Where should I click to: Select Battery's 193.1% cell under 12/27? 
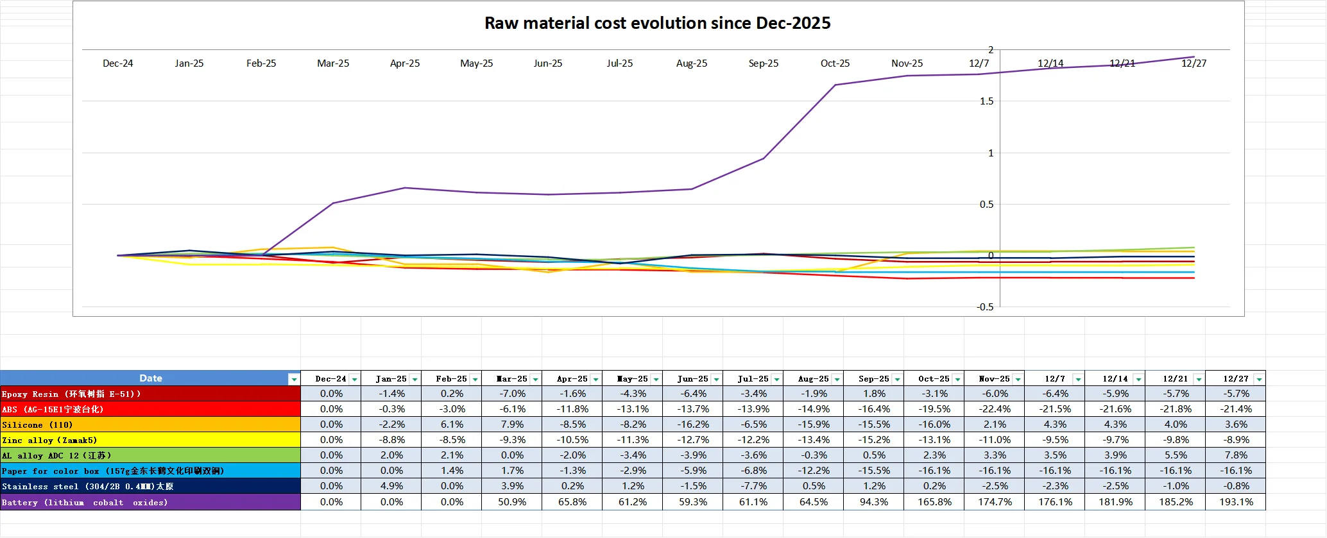(1235, 502)
